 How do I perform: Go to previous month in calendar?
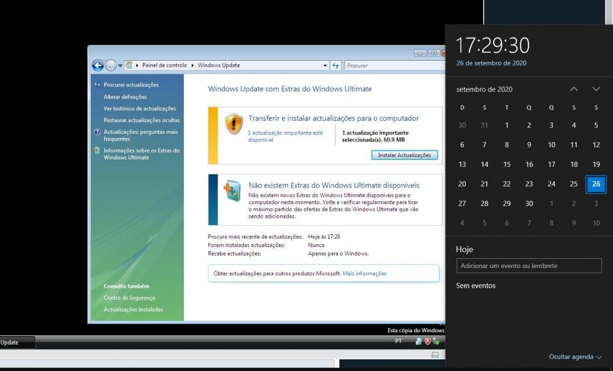[574, 89]
